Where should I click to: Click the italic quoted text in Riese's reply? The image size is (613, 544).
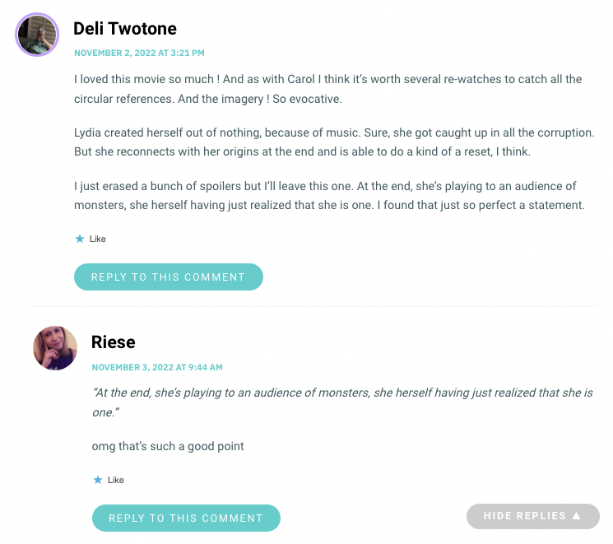pos(342,402)
